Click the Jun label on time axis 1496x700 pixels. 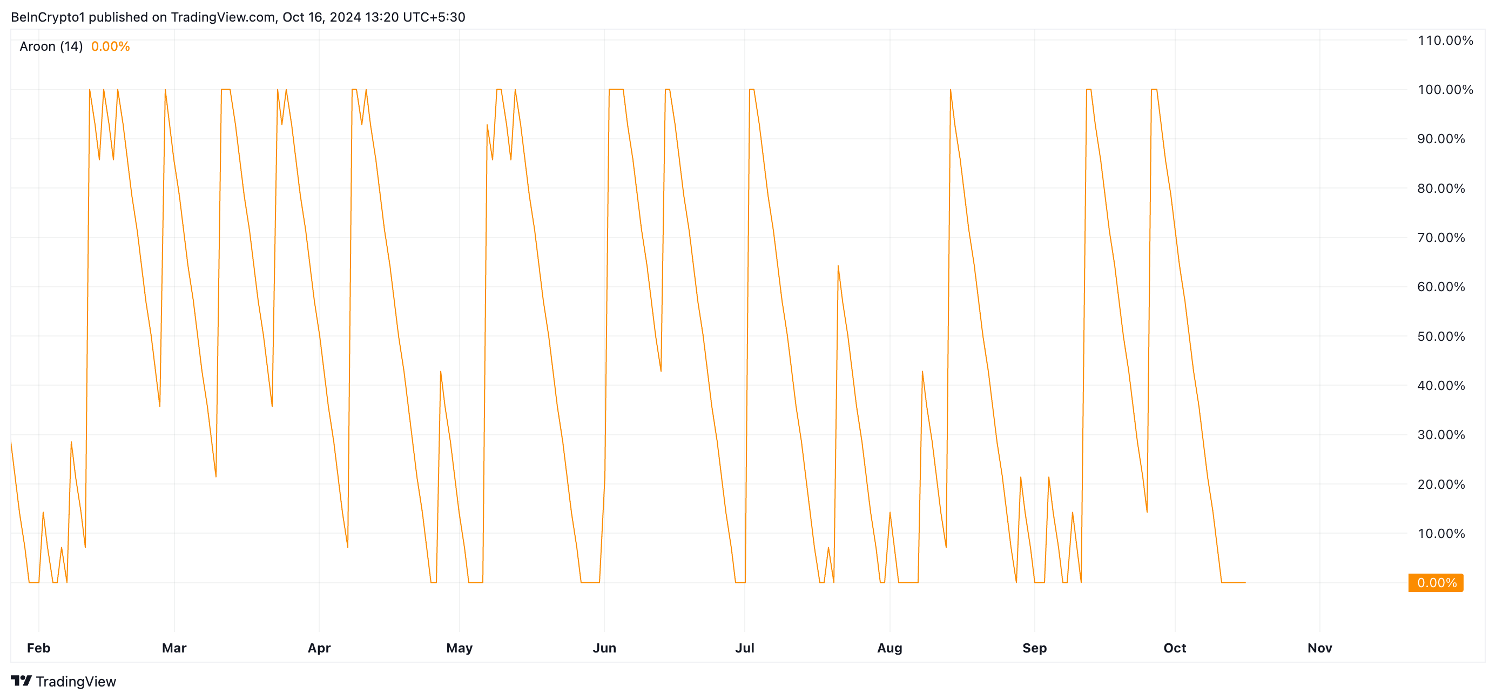604,648
